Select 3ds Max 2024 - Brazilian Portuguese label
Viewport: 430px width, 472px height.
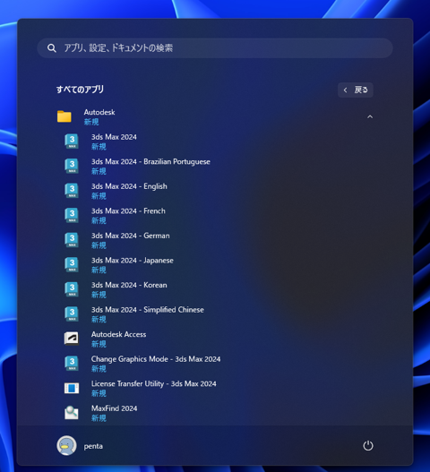point(150,161)
